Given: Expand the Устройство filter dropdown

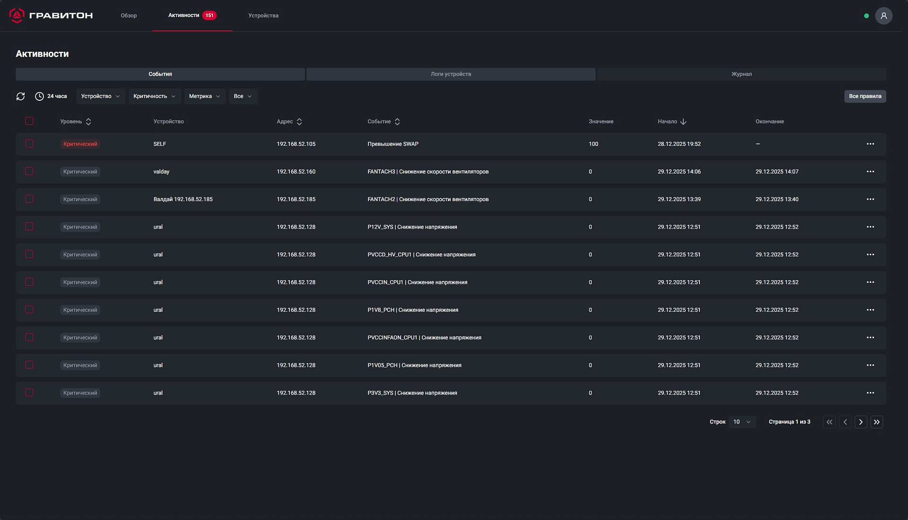Looking at the screenshot, I should (100, 97).
